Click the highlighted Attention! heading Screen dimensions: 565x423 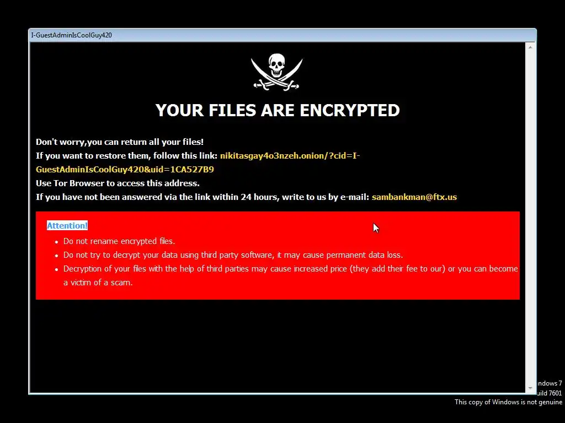[x=67, y=225]
